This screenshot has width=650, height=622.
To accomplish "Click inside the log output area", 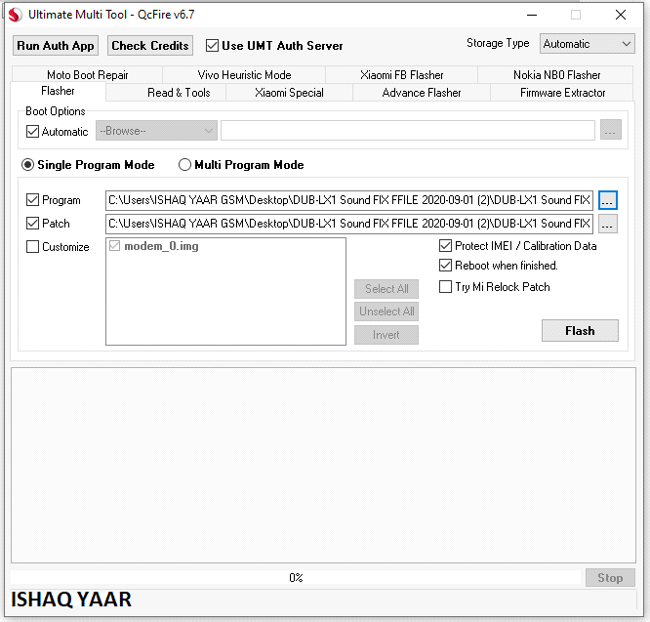I will (x=323, y=465).
